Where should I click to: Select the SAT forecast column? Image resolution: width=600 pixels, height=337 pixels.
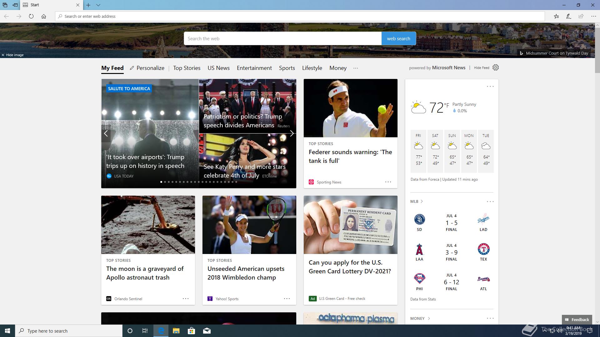point(435,151)
